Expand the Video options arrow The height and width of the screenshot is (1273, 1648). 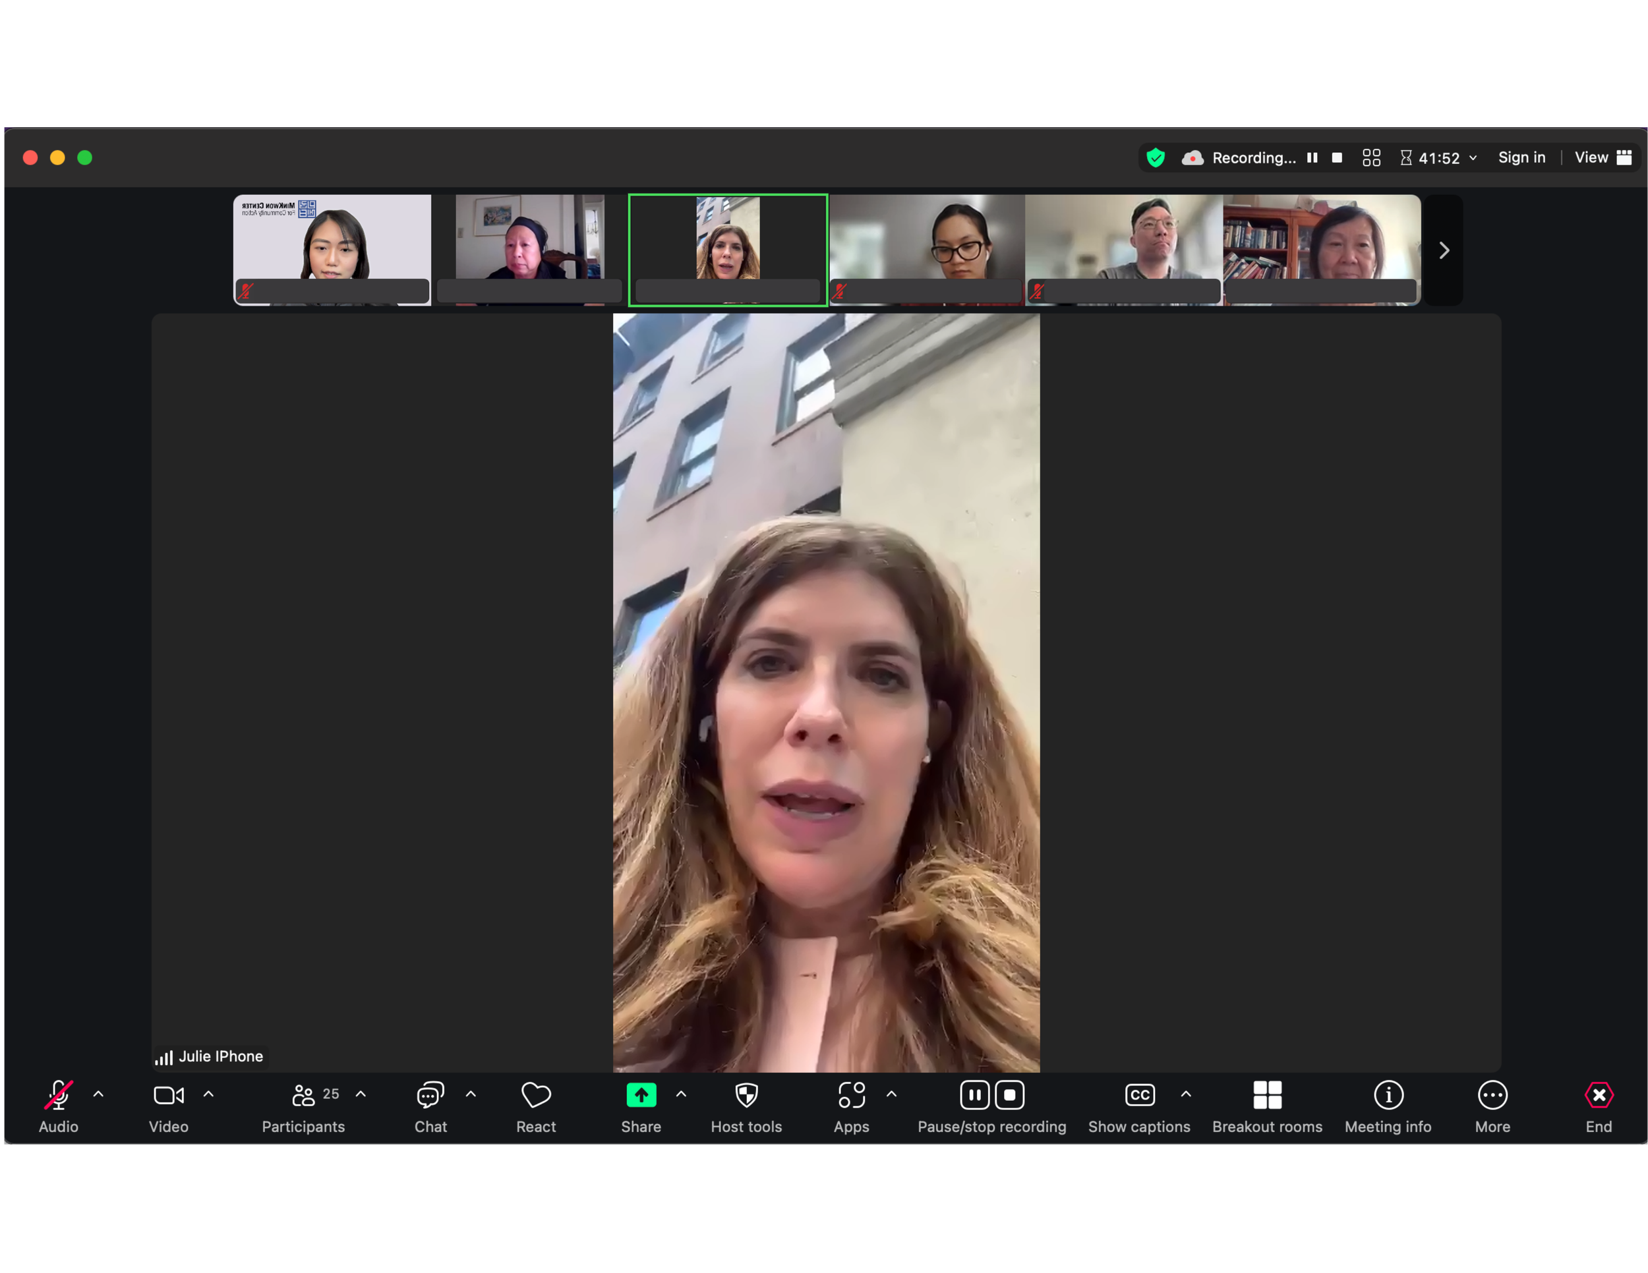click(x=208, y=1094)
